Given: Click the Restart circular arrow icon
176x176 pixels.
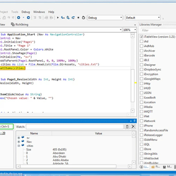Looking at the screenshot, I should [83, 18].
